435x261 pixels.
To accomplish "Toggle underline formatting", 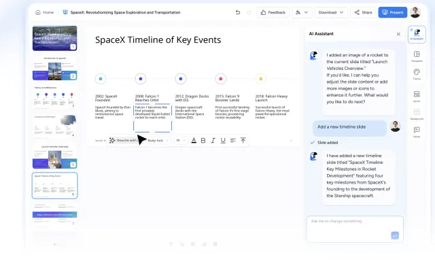I will tap(223, 140).
